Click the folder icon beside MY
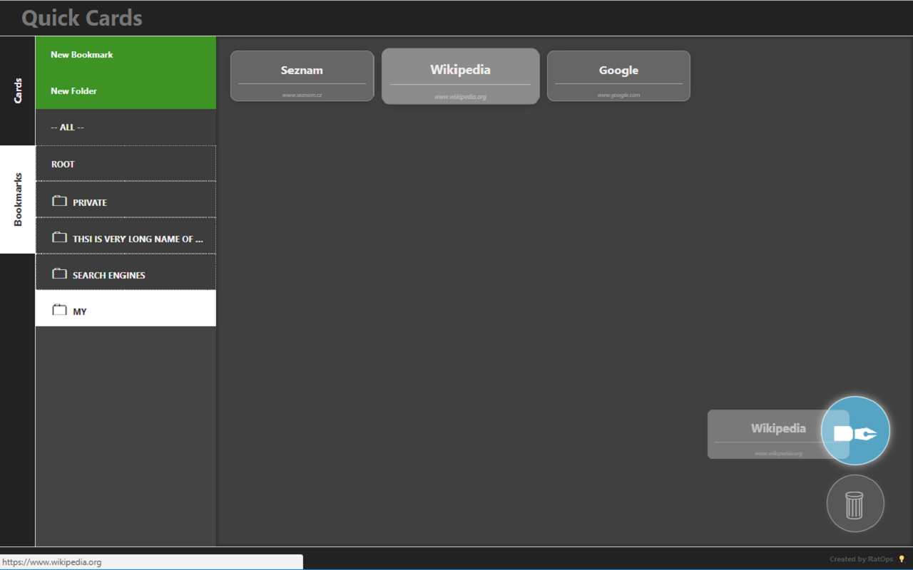The height and width of the screenshot is (570, 913). click(x=59, y=310)
